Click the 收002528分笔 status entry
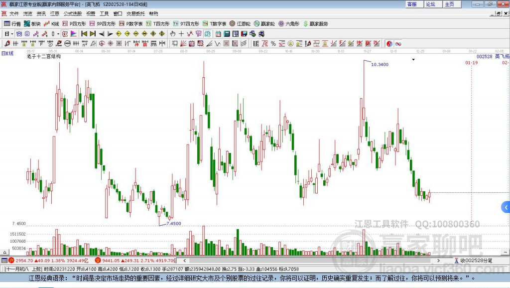This screenshot has height=288, width=510. point(474,261)
